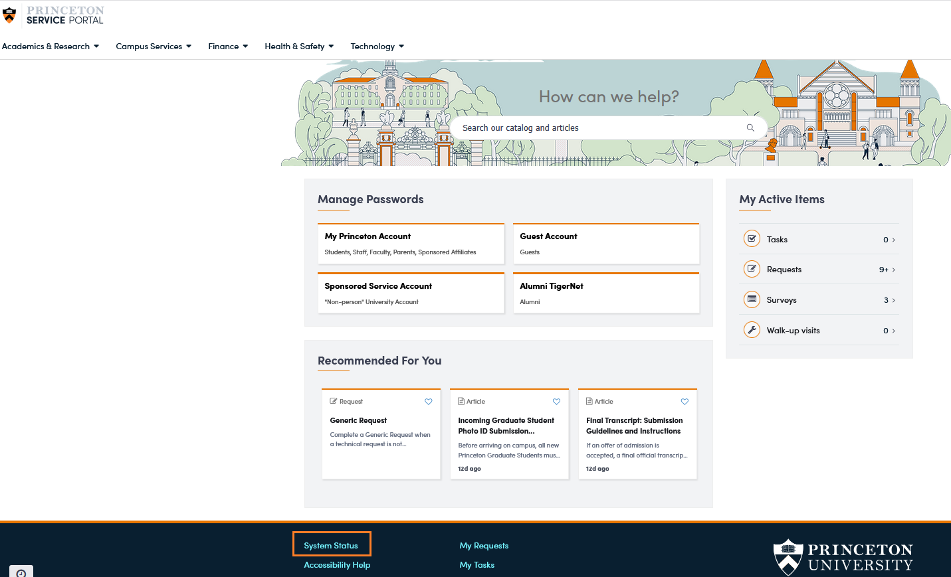Favorite the Final Transcript article with heart
This screenshot has width=951, height=577.
coord(685,401)
